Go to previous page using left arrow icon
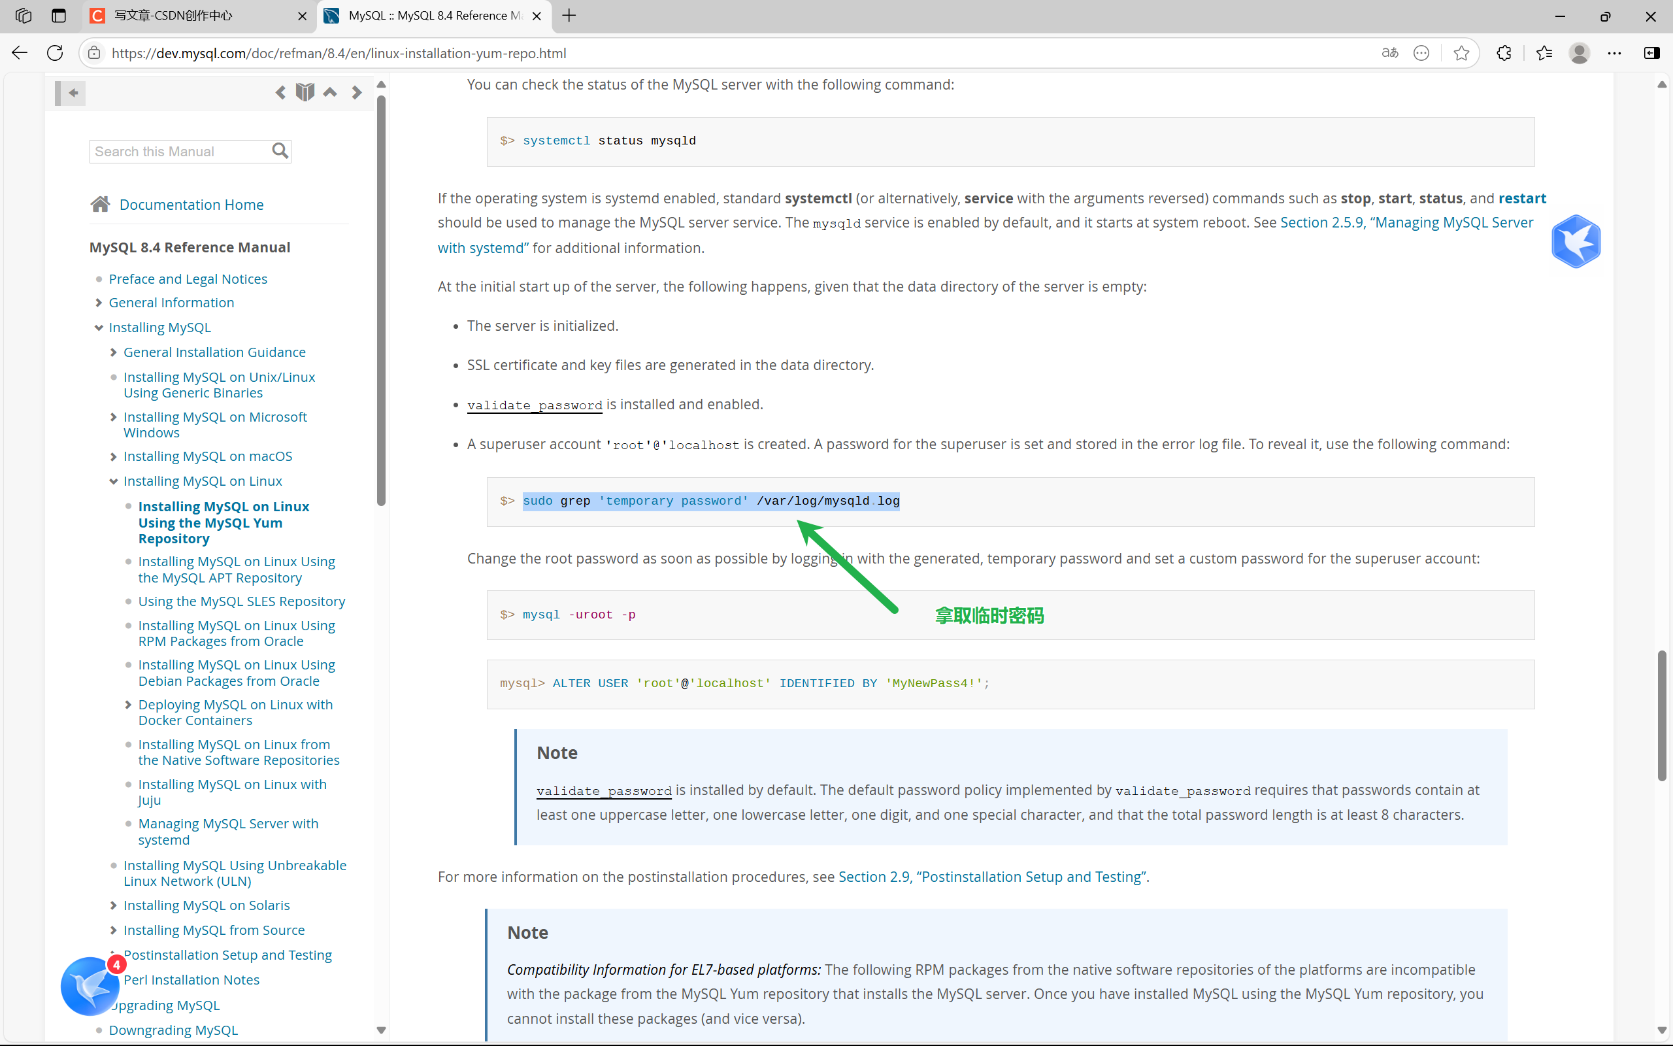 click(280, 92)
